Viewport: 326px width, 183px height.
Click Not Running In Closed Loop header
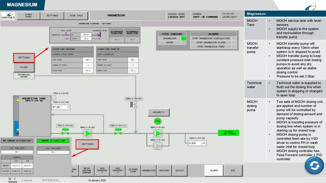coord(17,141)
